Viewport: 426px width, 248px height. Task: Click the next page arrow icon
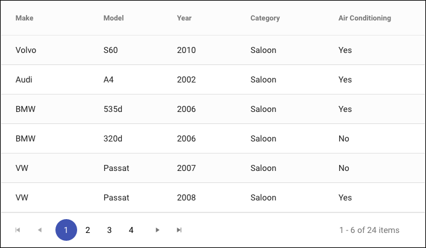coord(157,230)
